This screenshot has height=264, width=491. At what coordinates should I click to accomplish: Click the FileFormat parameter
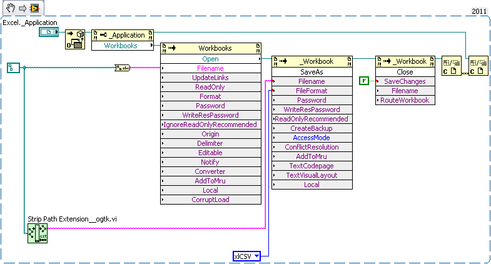(x=312, y=91)
